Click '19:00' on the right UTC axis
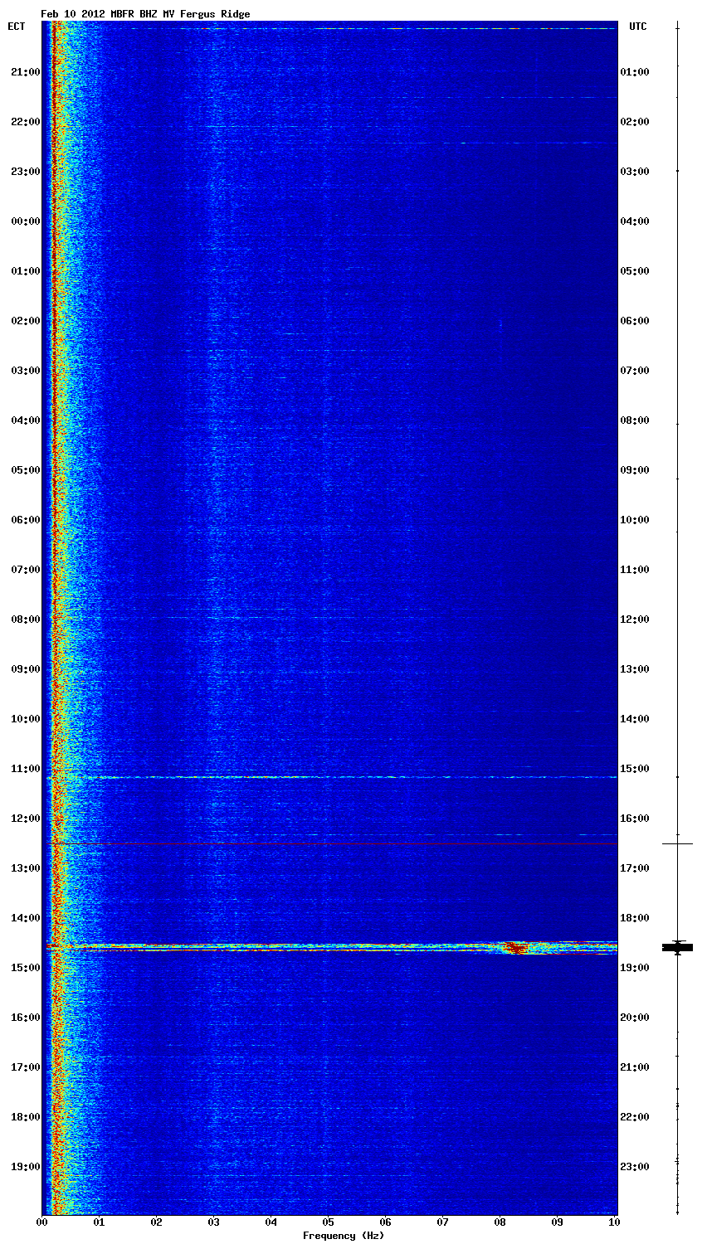Image resolution: width=707 pixels, height=1244 pixels. pos(635,968)
